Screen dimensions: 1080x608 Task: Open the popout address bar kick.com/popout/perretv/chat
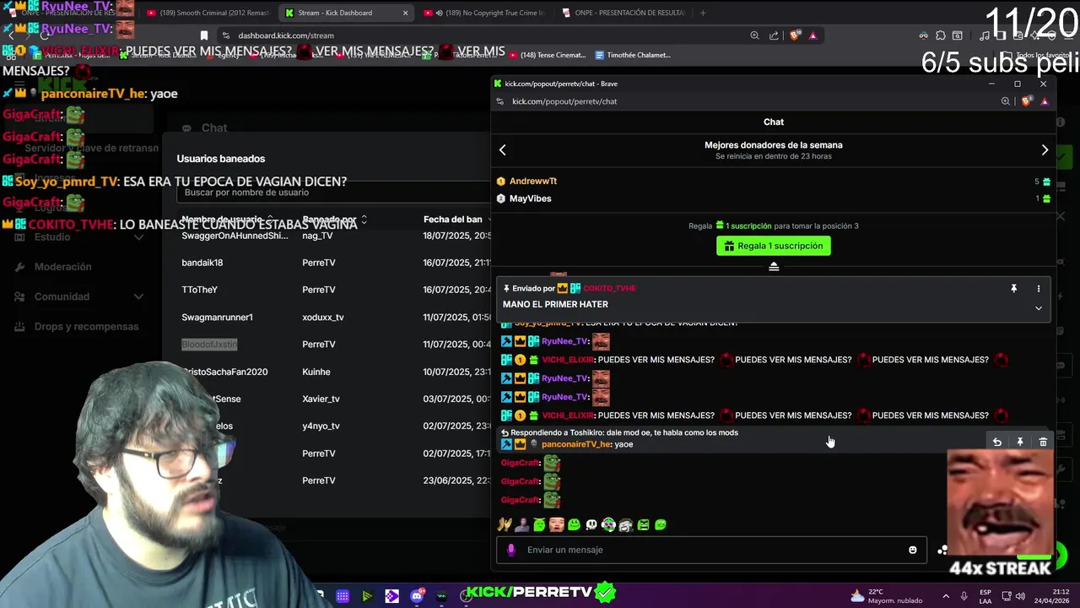click(x=564, y=101)
